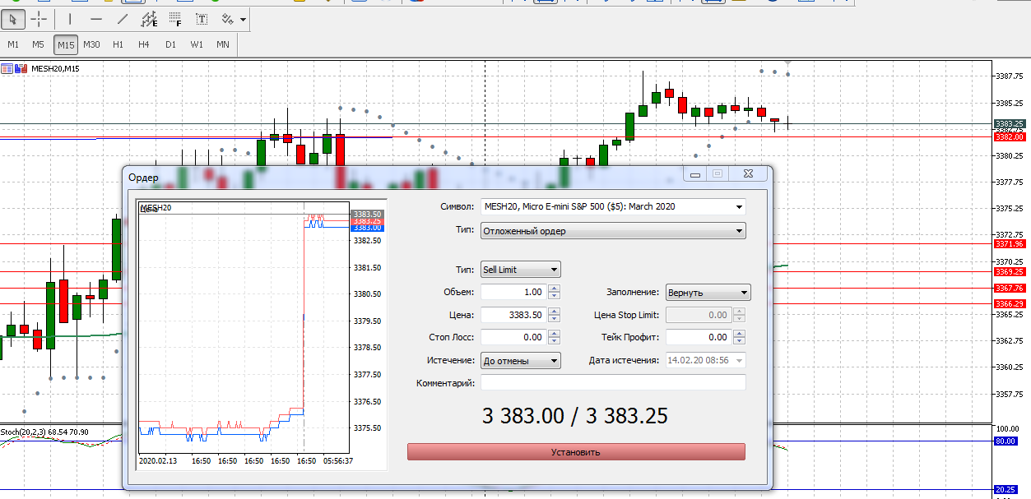
Task: Click the Комментарий text field
Action: coord(613,382)
